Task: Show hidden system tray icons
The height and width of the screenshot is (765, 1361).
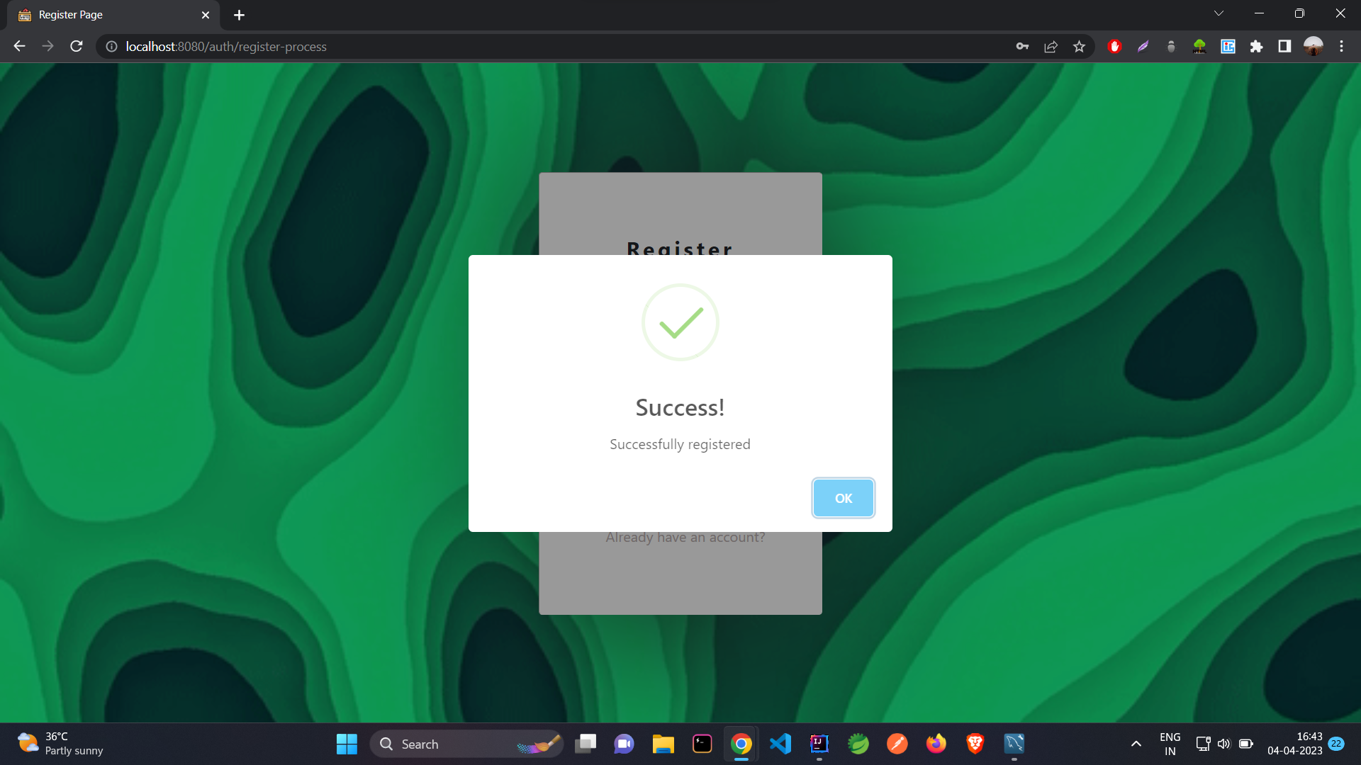Action: coord(1136,744)
